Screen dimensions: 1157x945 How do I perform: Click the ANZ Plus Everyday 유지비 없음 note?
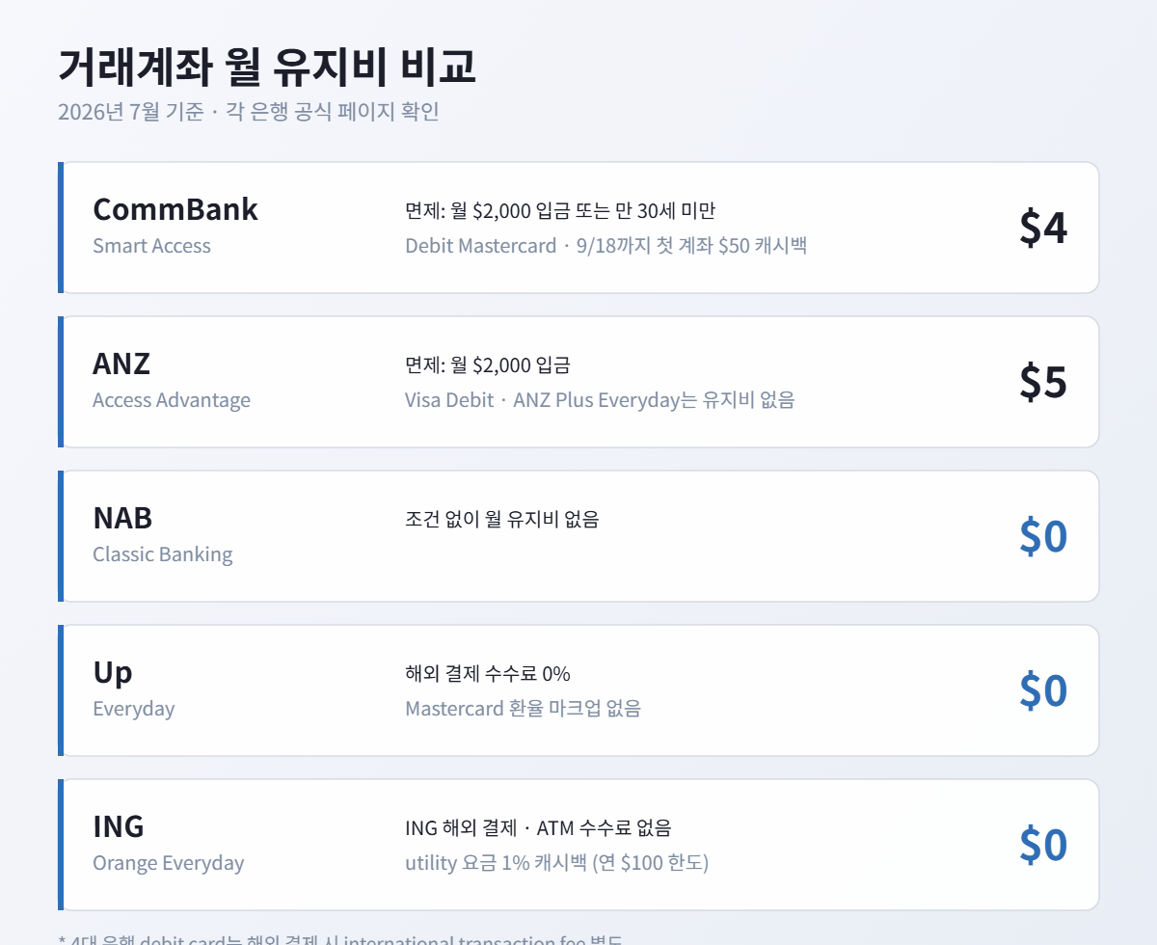coord(600,400)
